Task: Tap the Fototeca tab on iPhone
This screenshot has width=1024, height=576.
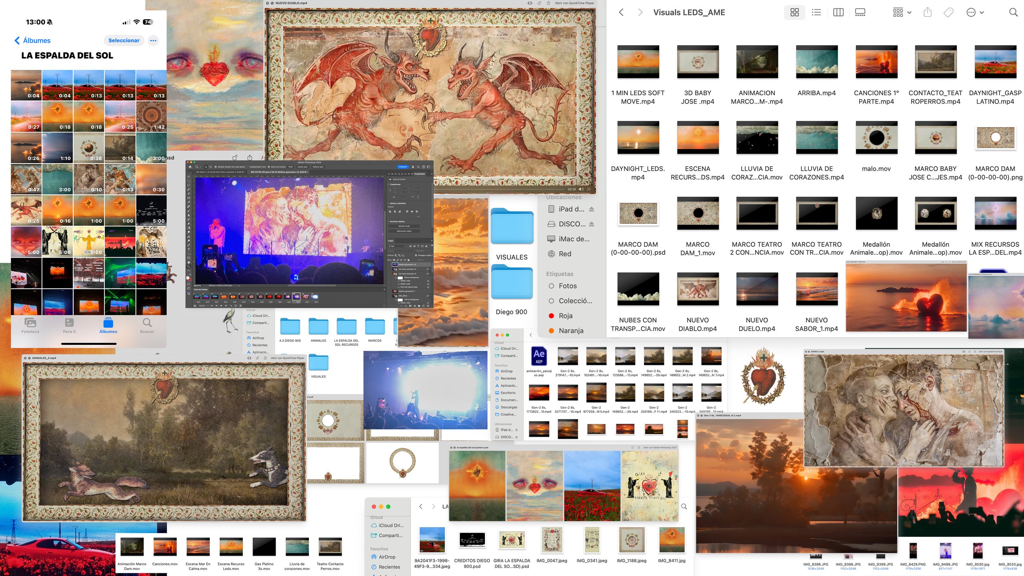Action: point(30,326)
